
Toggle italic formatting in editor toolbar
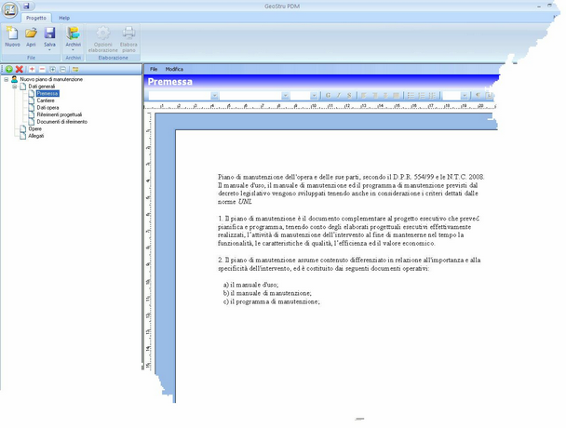pyautogui.click(x=339, y=96)
